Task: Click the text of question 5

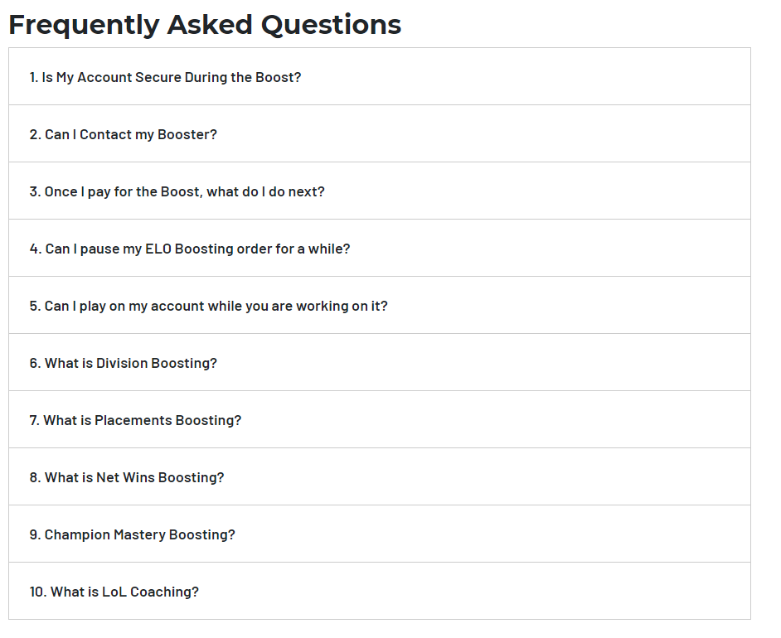Action: point(208,306)
